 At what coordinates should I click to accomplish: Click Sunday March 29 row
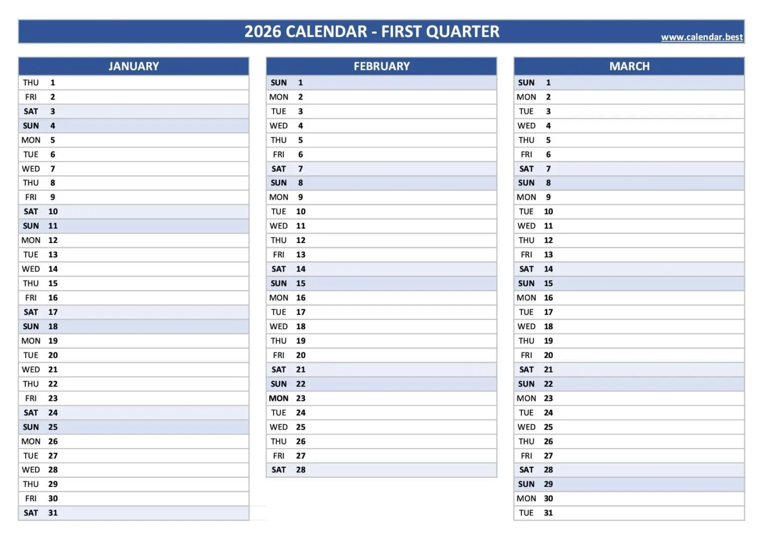pos(629,484)
